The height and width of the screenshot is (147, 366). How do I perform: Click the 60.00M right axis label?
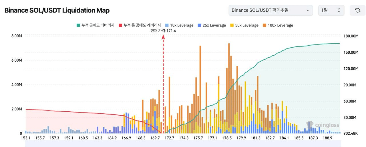350,101
